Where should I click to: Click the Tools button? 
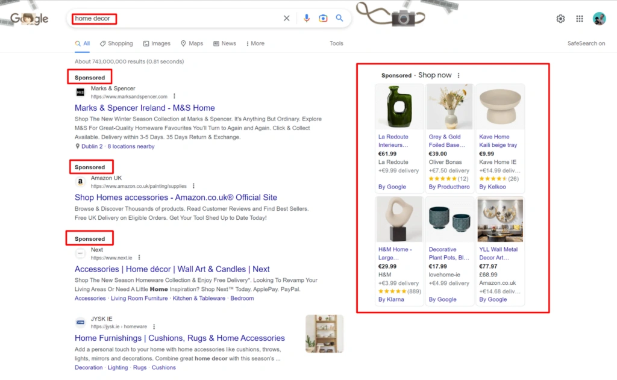pyautogui.click(x=336, y=43)
